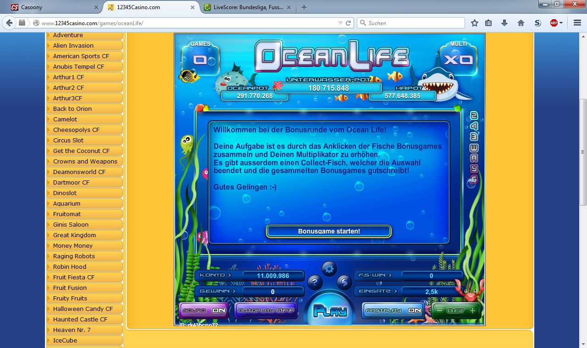Image resolution: width=587 pixels, height=348 pixels.
Task: Click the dollar paytable icon
Action: [x=343, y=282]
